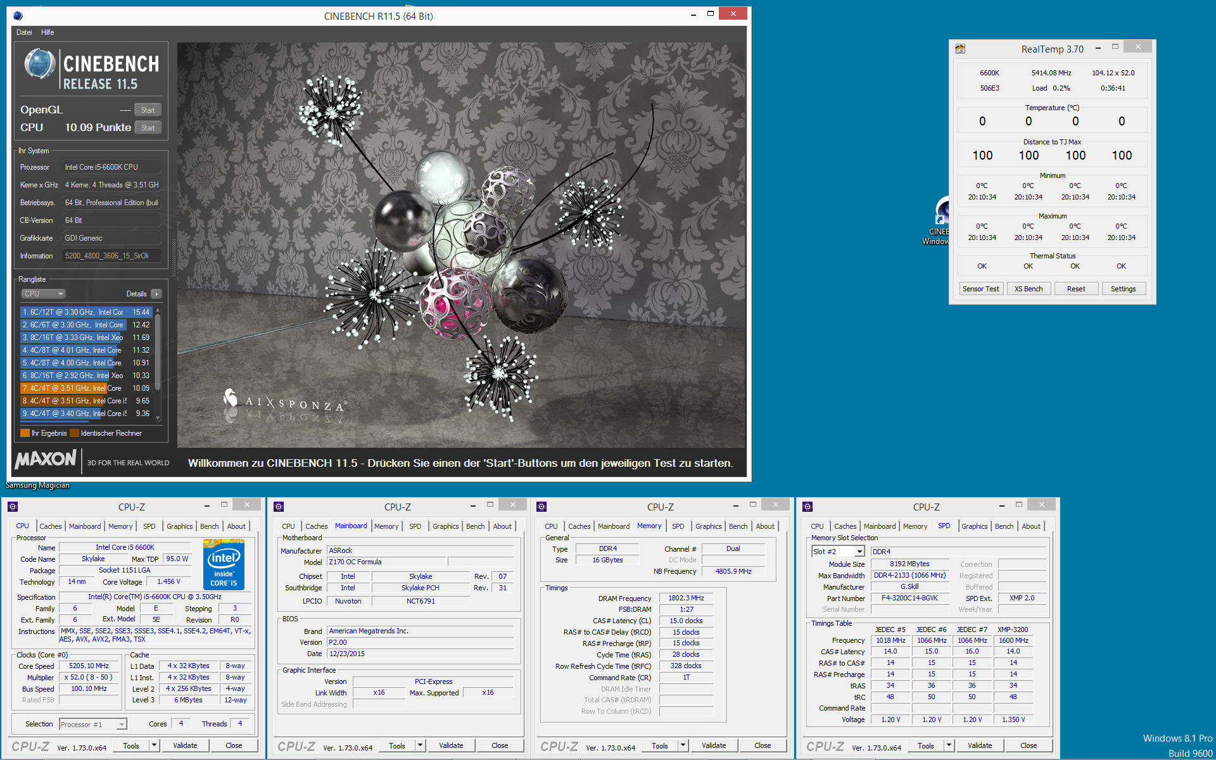Close the CPU-Z SPD window
This screenshot has height=760, width=1216.
click(1042, 504)
